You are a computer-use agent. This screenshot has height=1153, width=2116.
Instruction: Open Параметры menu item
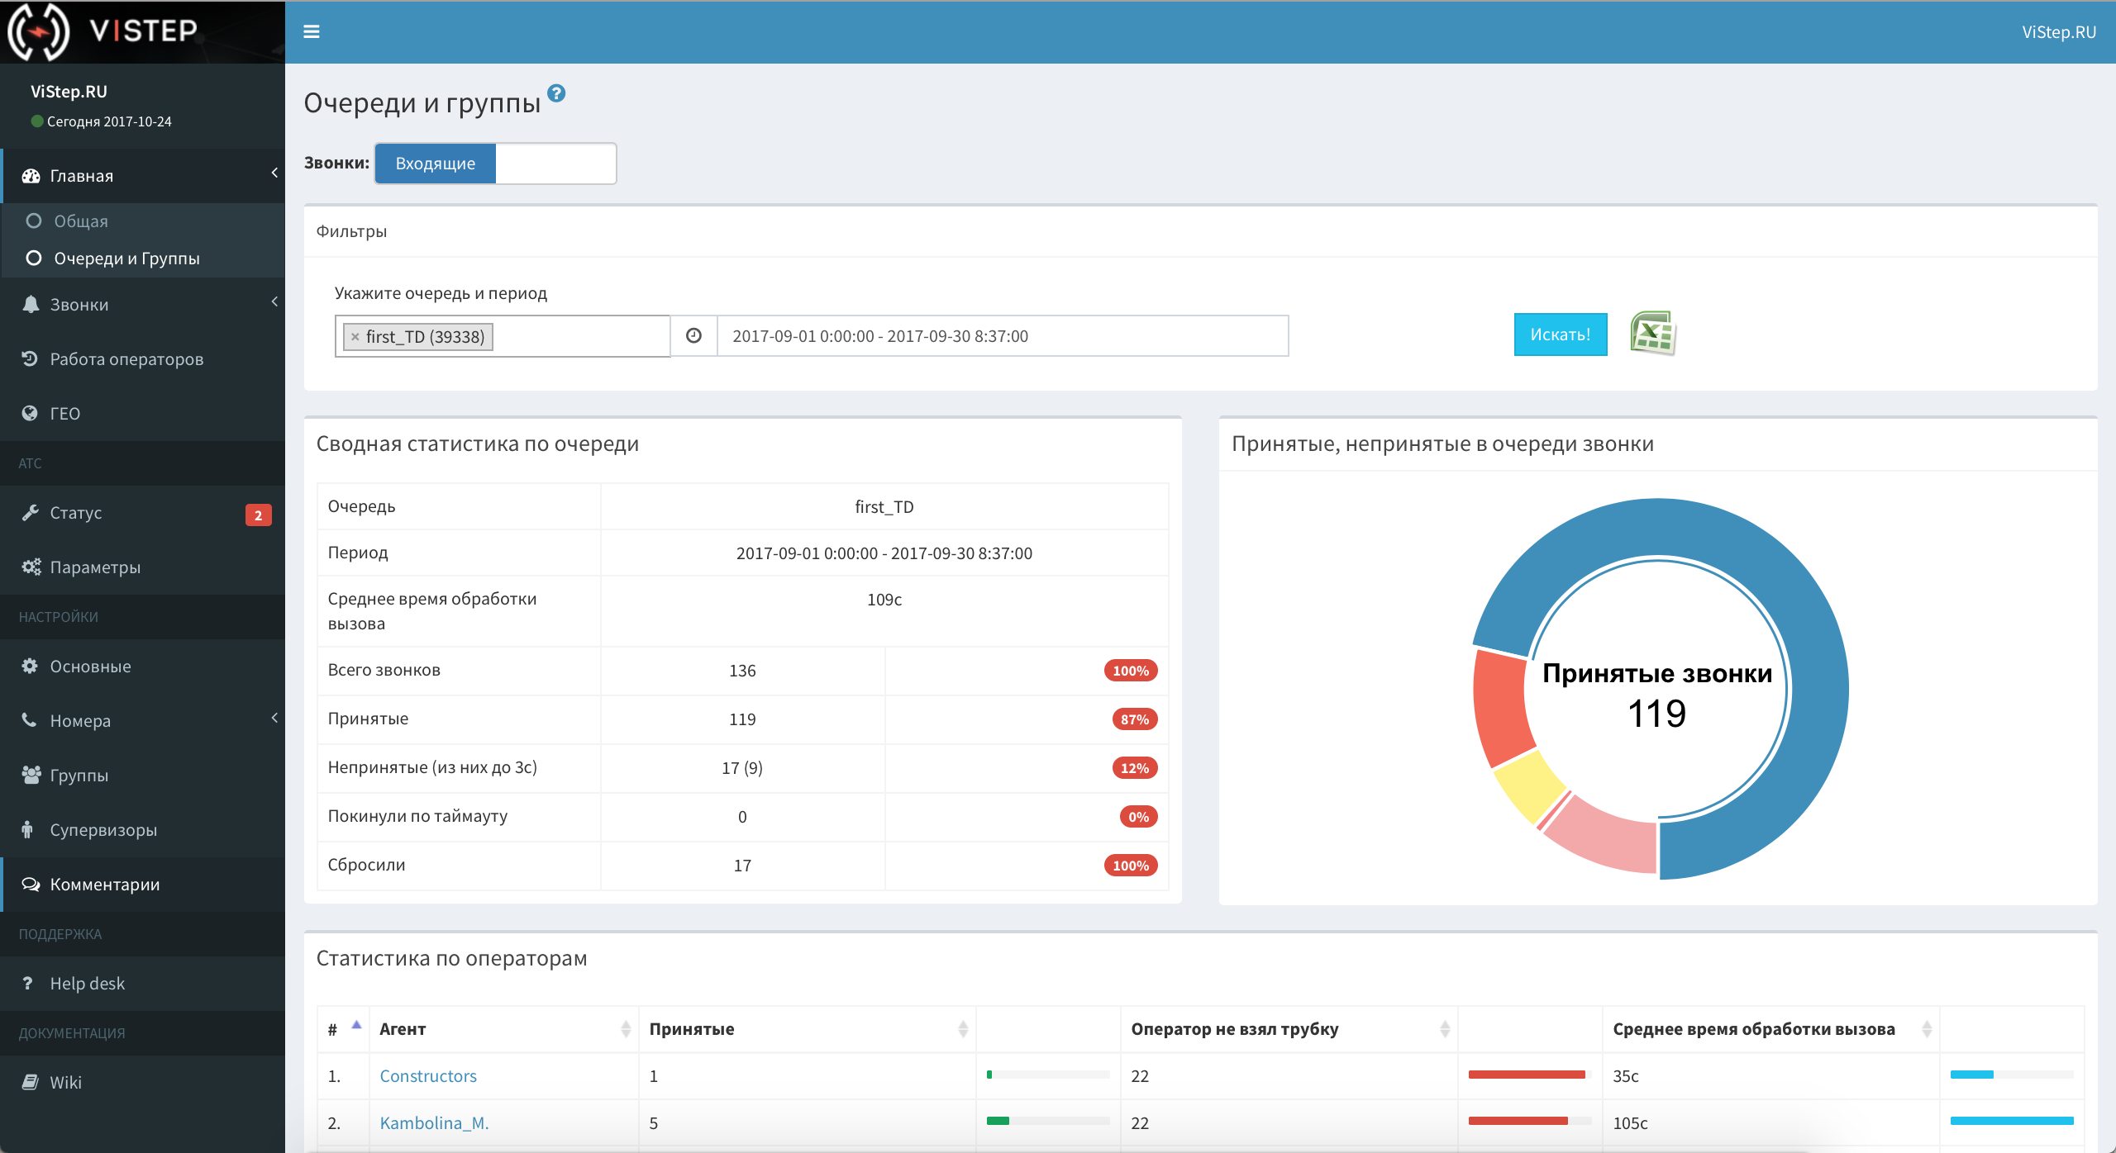pos(142,567)
